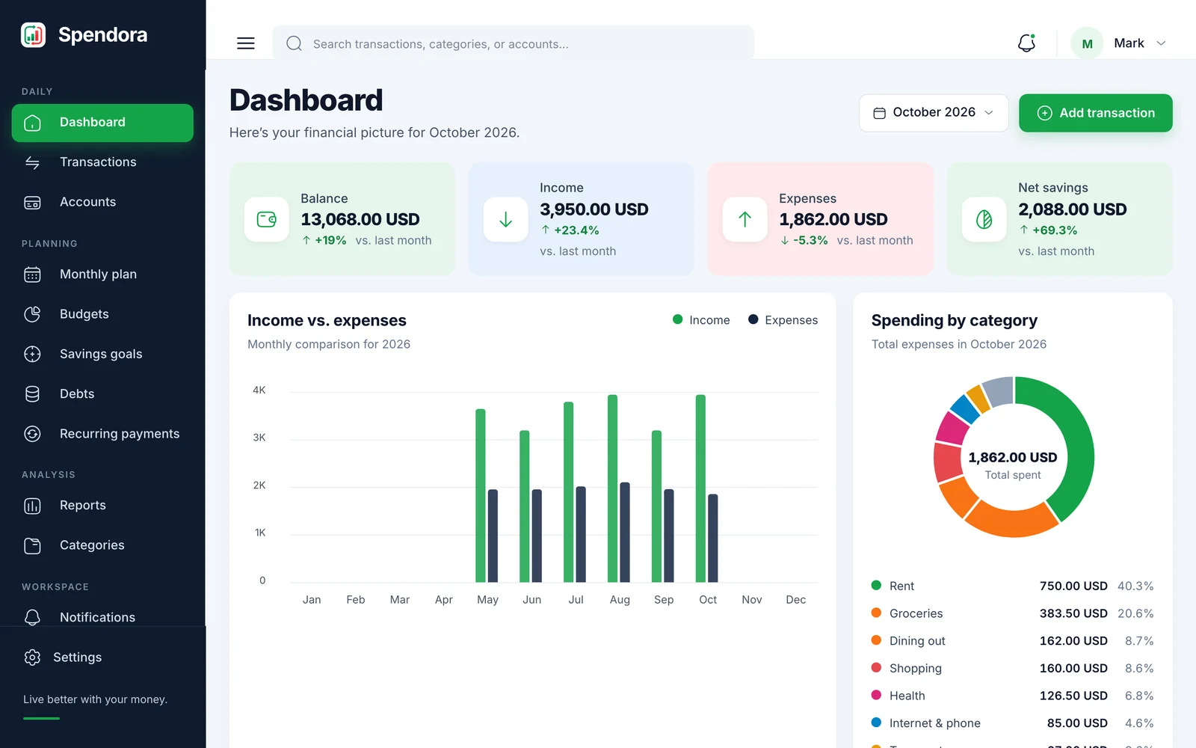
Task: Click the Balance 13,068.00 USD value
Action: (360, 219)
